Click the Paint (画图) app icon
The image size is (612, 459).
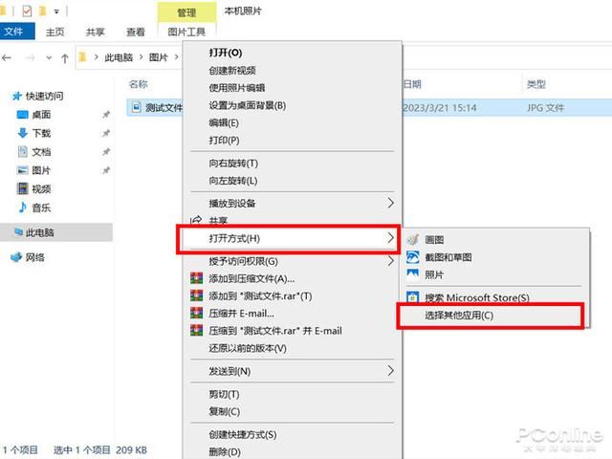tap(413, 239)
